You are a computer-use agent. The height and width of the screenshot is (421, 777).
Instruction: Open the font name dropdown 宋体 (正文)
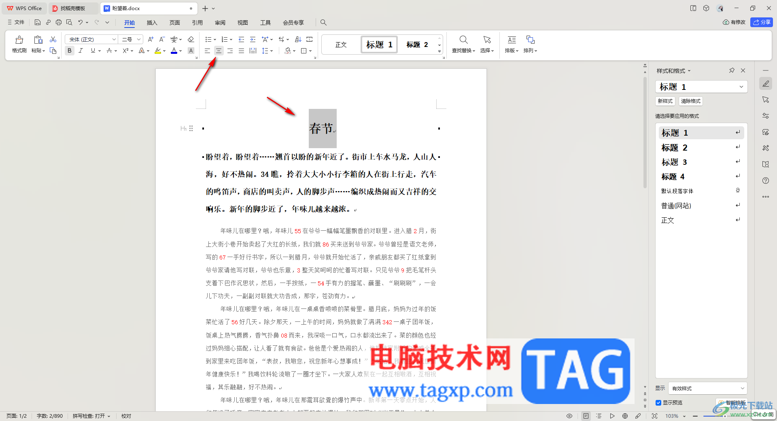[x=114, y=39]
